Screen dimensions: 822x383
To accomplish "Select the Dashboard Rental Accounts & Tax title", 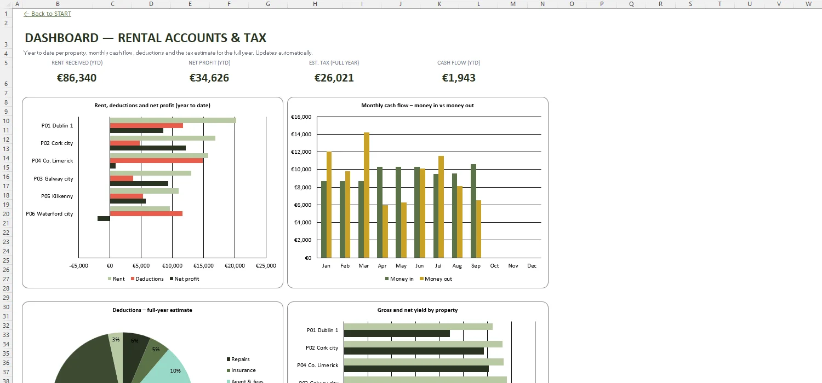I will pyautogui.click(x=146, y=38).
